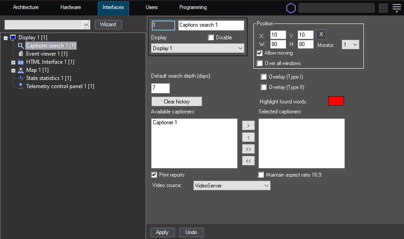Check Maintain aspect ratio 16:9

(261, 175)
